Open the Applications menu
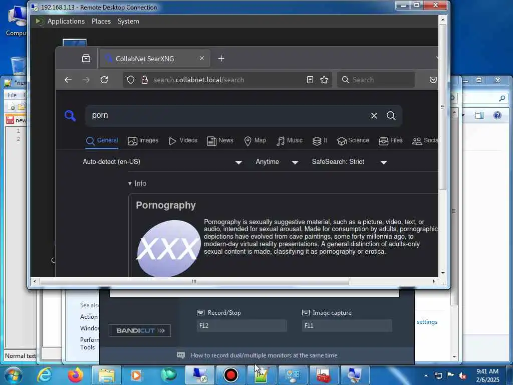This screenshot has height=385, width=513. [66, 21]
